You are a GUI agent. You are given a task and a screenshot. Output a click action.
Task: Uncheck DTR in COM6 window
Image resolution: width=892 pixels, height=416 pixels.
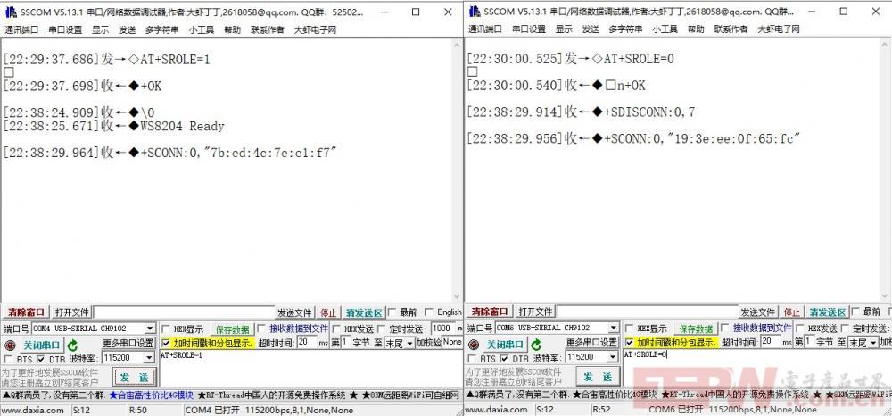pos(504,359)
